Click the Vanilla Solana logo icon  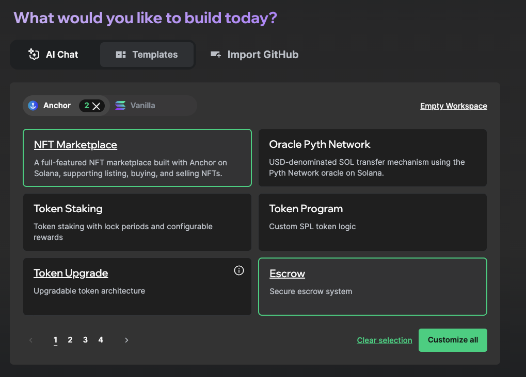120,106
